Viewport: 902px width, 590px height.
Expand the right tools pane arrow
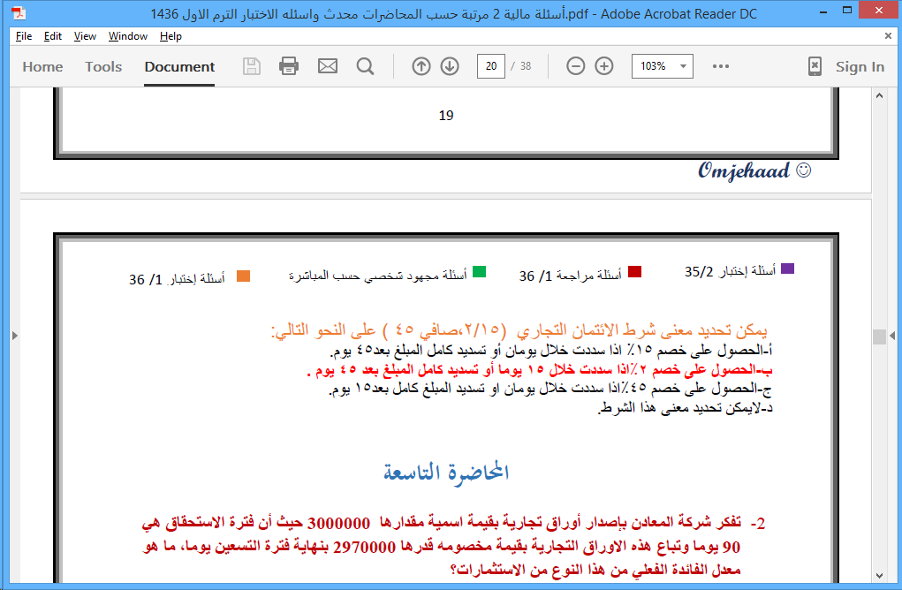point(892,336)
